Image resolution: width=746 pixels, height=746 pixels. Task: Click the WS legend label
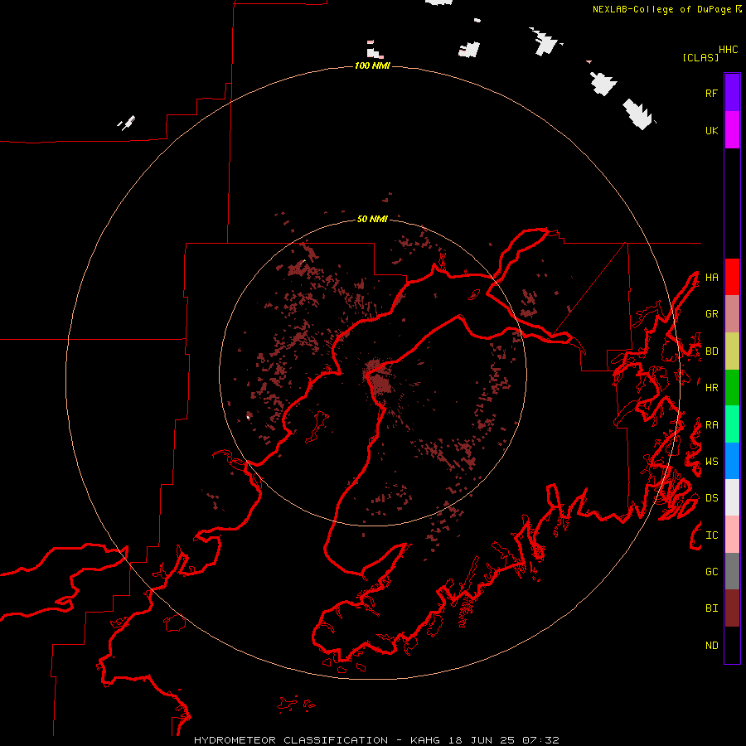712,462
